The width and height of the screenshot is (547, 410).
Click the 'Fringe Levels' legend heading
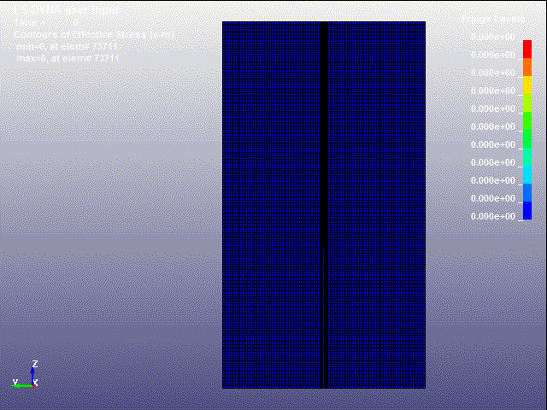pyautogui.click(x=493, y=19)
